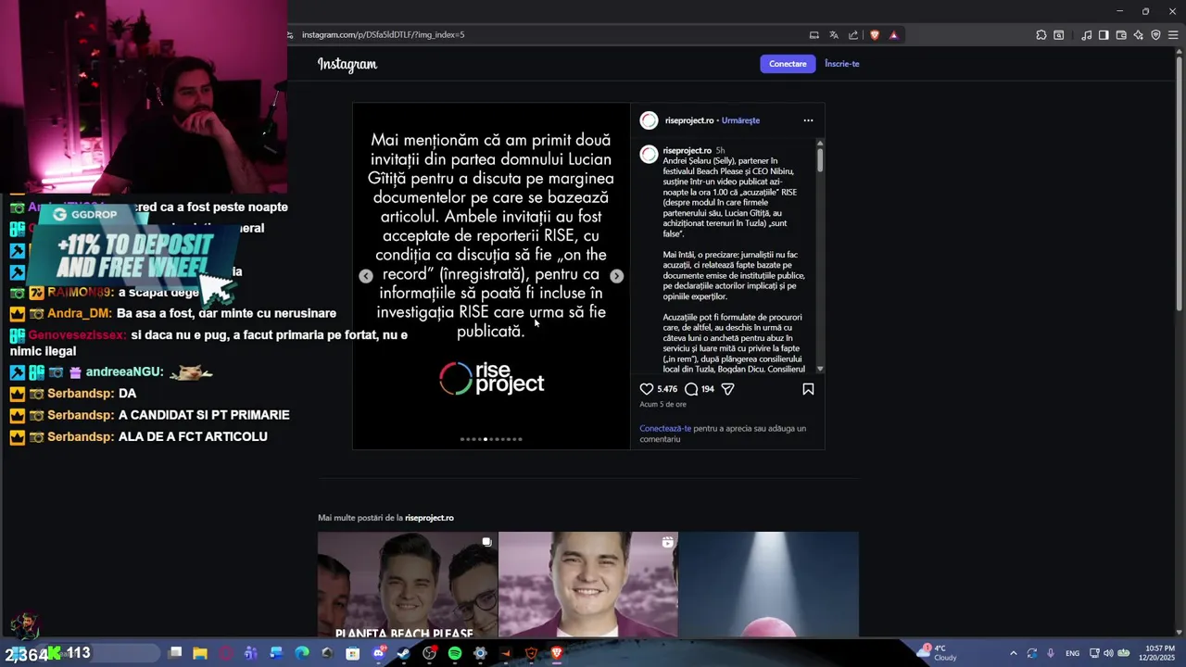This screenshot has width=1186, height=667.
Task: Click the ENG language indicator
Action: pos(1073,653)
